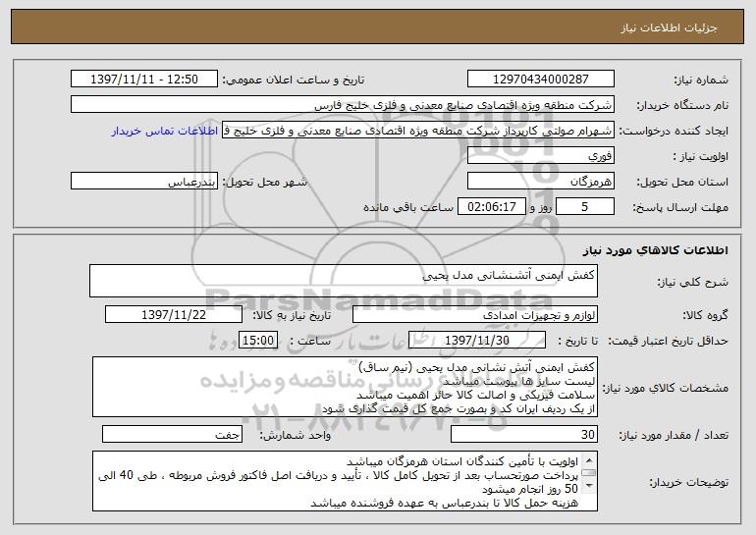The height and width of the screenshot is (535, 756).
Task: Click the اولویت نیاز label
Action: point(701,156)
